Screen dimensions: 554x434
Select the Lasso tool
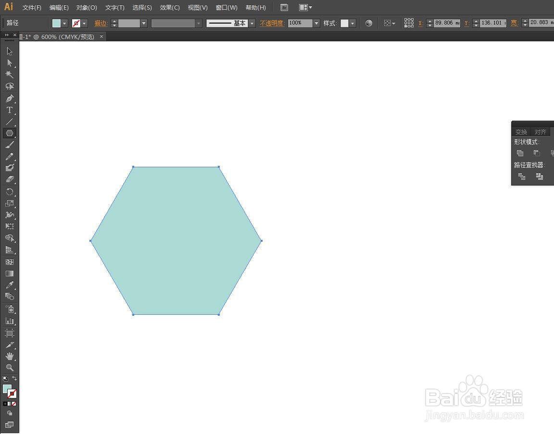[x=10, y=86]
